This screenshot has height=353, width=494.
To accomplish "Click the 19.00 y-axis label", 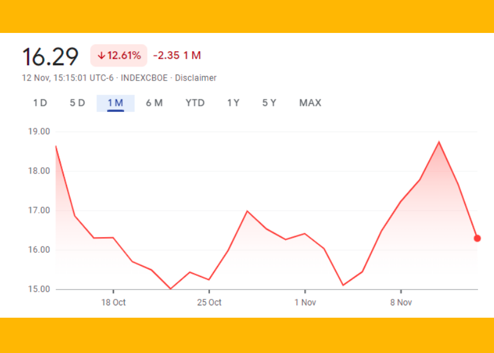I will click(39, 131).
